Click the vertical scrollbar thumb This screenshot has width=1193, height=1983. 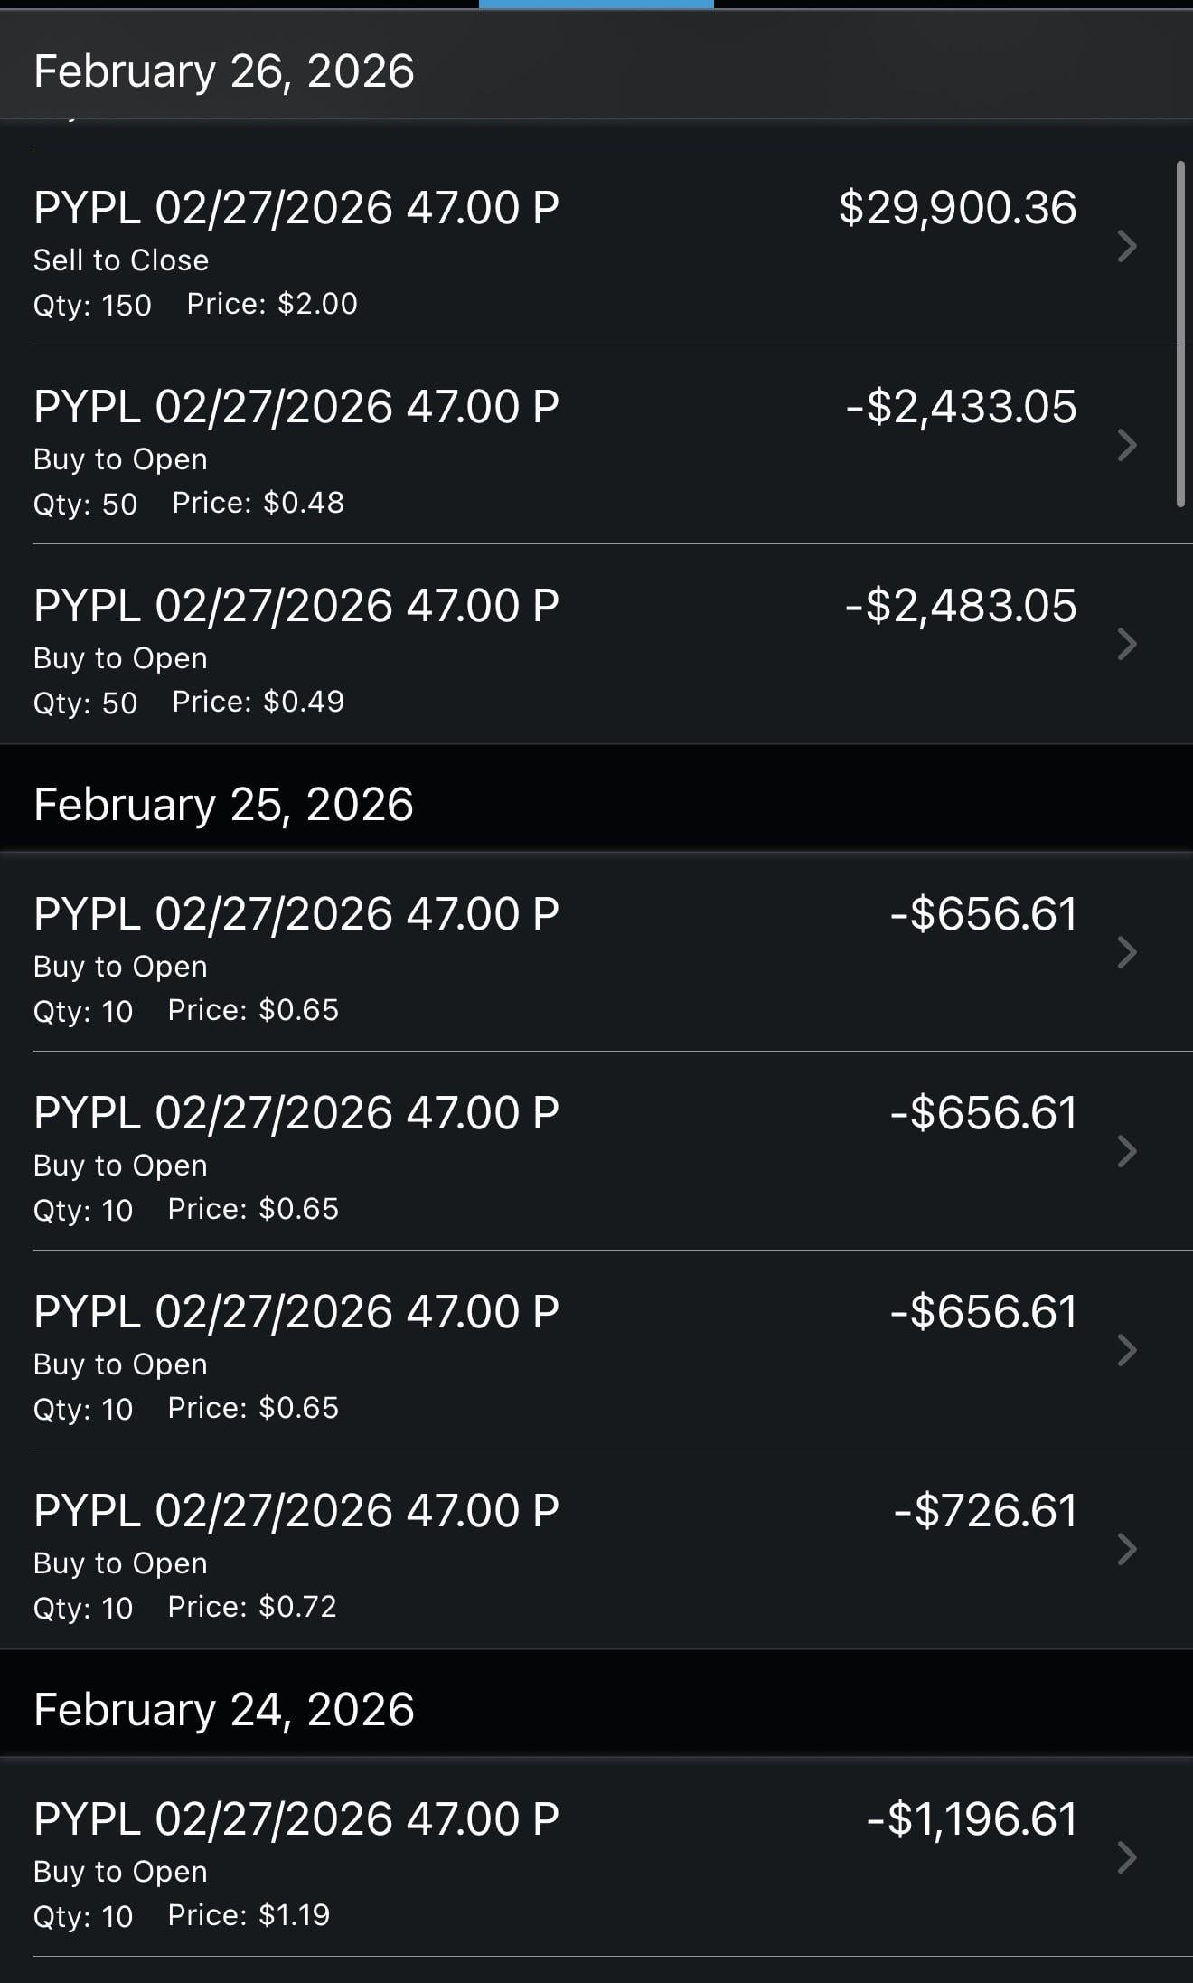coord(1180,335)
